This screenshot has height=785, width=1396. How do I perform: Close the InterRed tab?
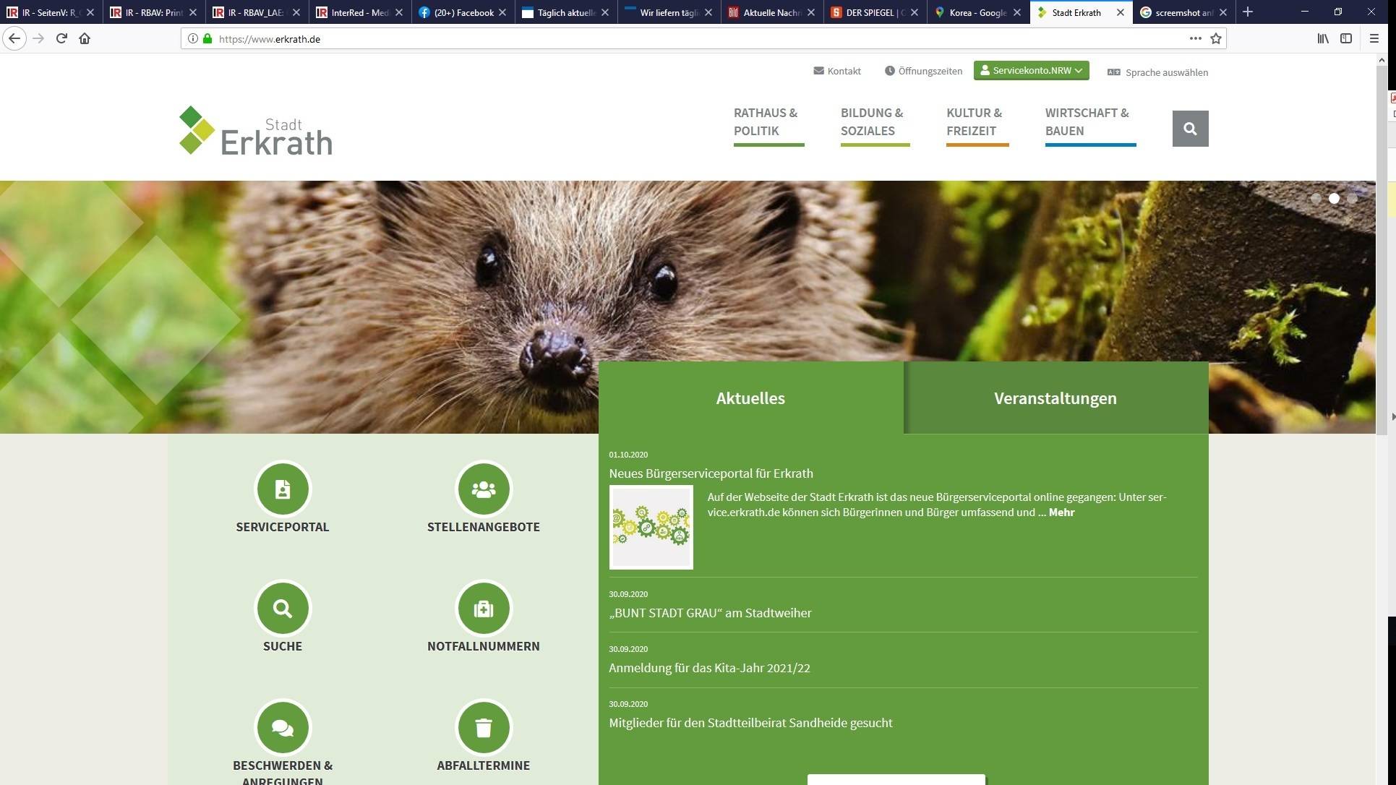(x=399, y=12)
